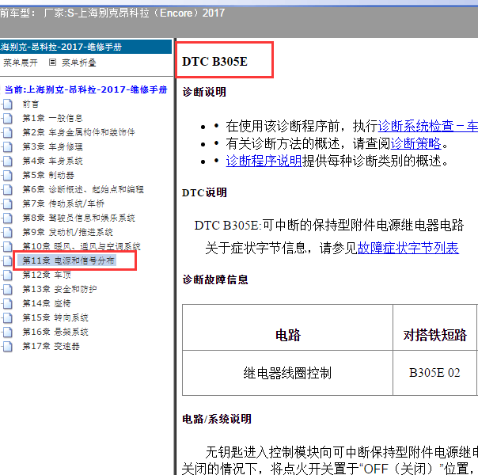Open the 诊断策略 link
This screenshot has width=478, height=475.
pos(415,143)
